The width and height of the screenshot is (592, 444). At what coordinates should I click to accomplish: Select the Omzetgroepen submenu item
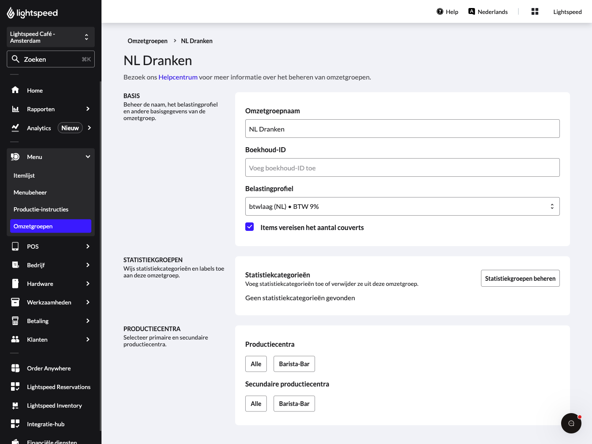51,226
